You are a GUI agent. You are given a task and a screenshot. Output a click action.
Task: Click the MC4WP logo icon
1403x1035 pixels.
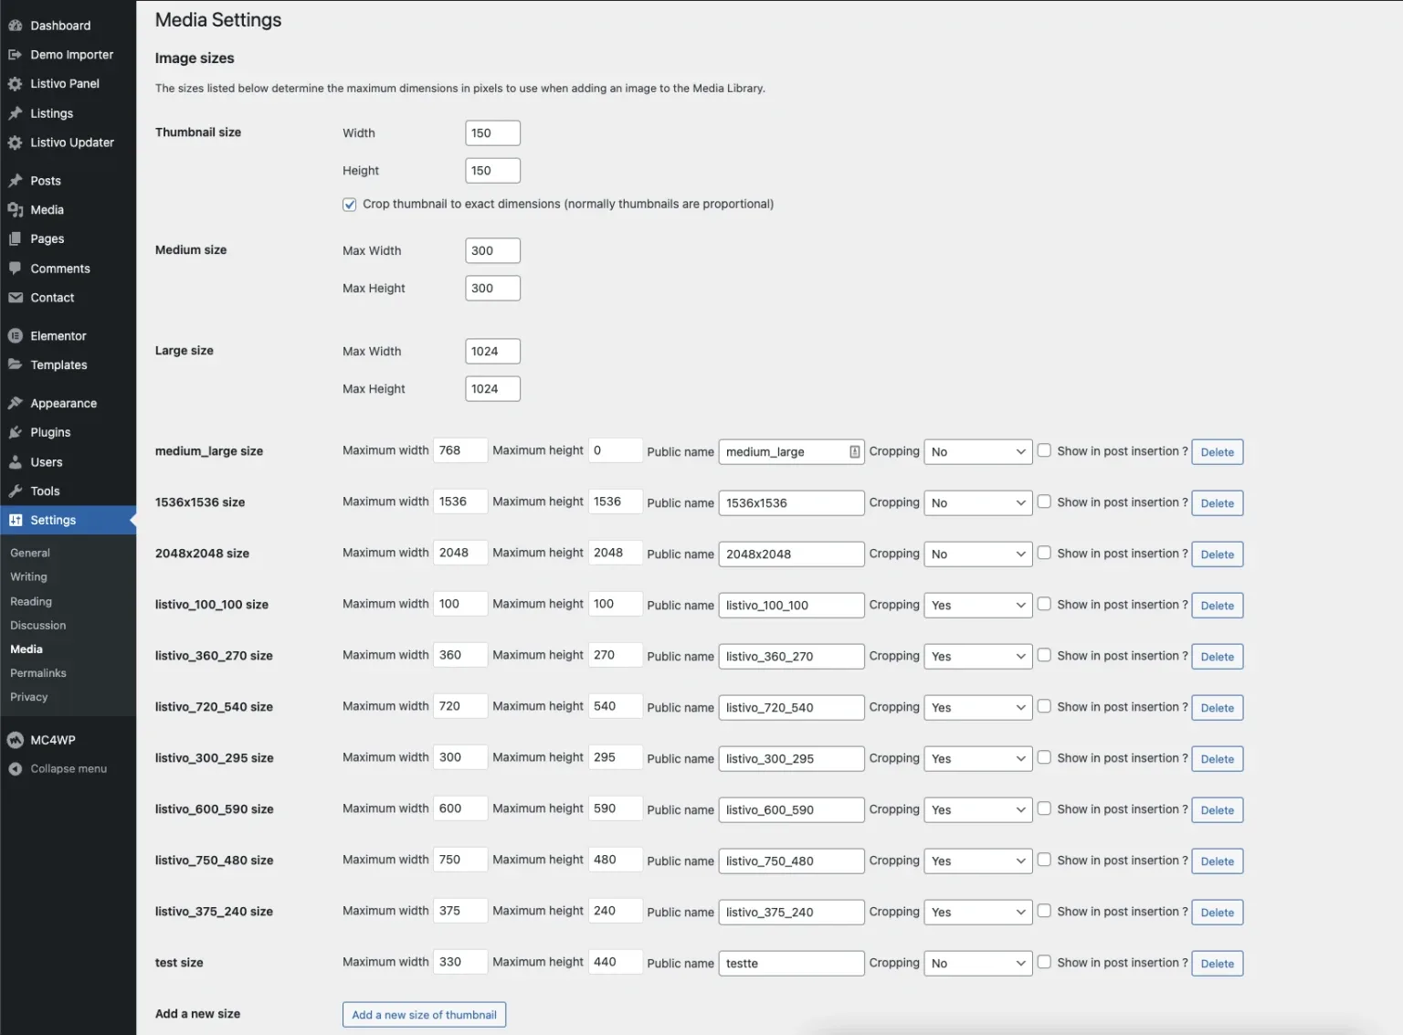point(16,740)
